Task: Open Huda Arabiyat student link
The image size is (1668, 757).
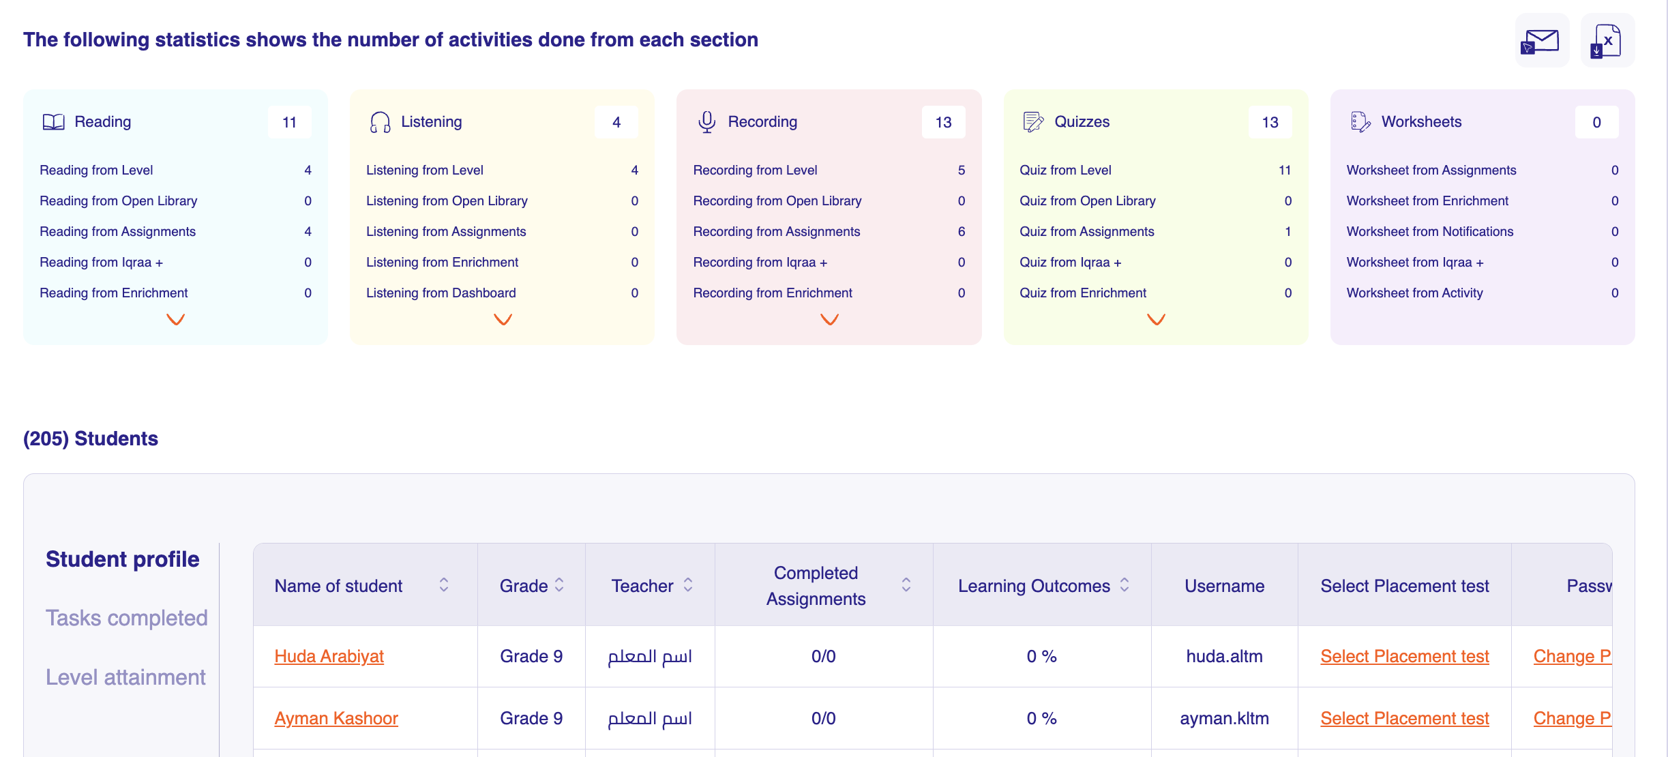Action: click(329, 656)
